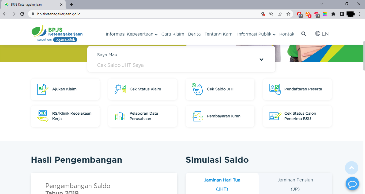The image size is (365, 194).
Task: Click the Pengembangan Saldo text
Action: click(x=78, y=186)
